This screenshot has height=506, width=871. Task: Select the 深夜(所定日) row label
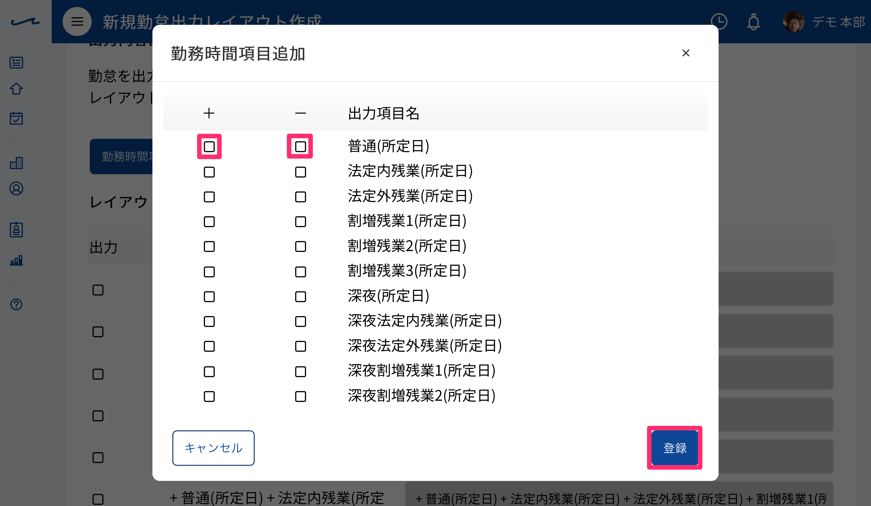(x=389, y=296)
